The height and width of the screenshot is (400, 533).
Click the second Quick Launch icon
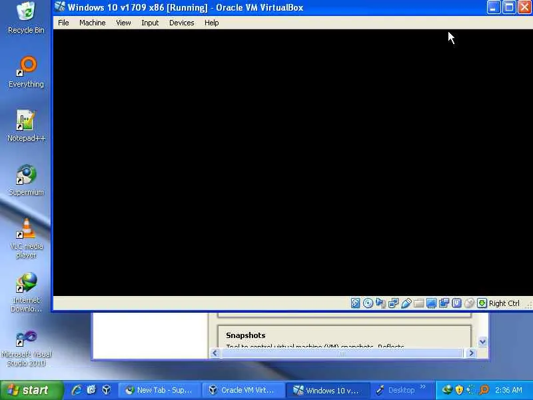(x=91, y=390)
